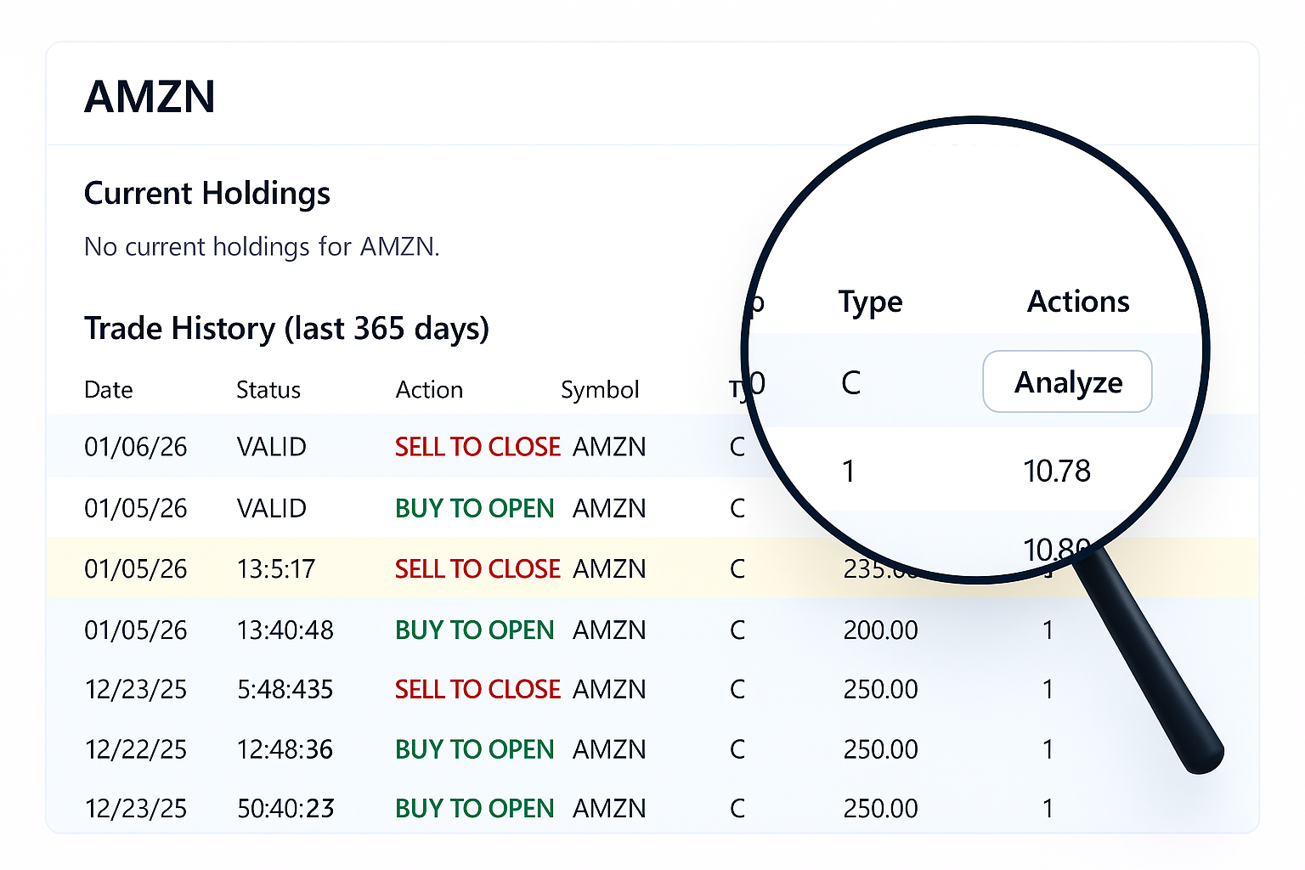
Task: Click BUY TO OPEN in the 13:40:48 row
Action: [x=474, y=630]
